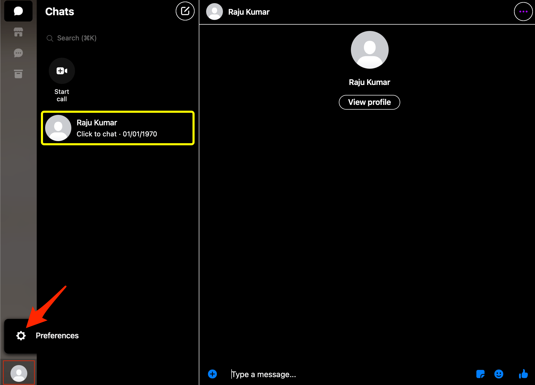Compose a new message
Image resolution: width=535 pixels, height=385 pixels.
pyautogui.click(x=185, y=11)
